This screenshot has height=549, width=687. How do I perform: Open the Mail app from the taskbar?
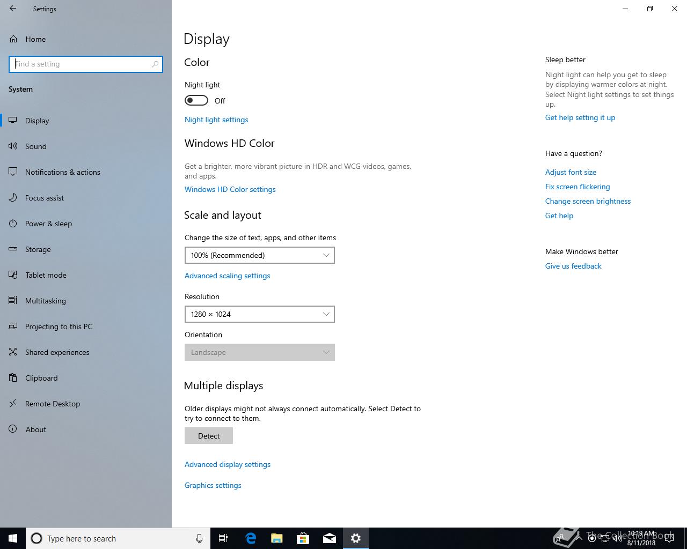330,538
